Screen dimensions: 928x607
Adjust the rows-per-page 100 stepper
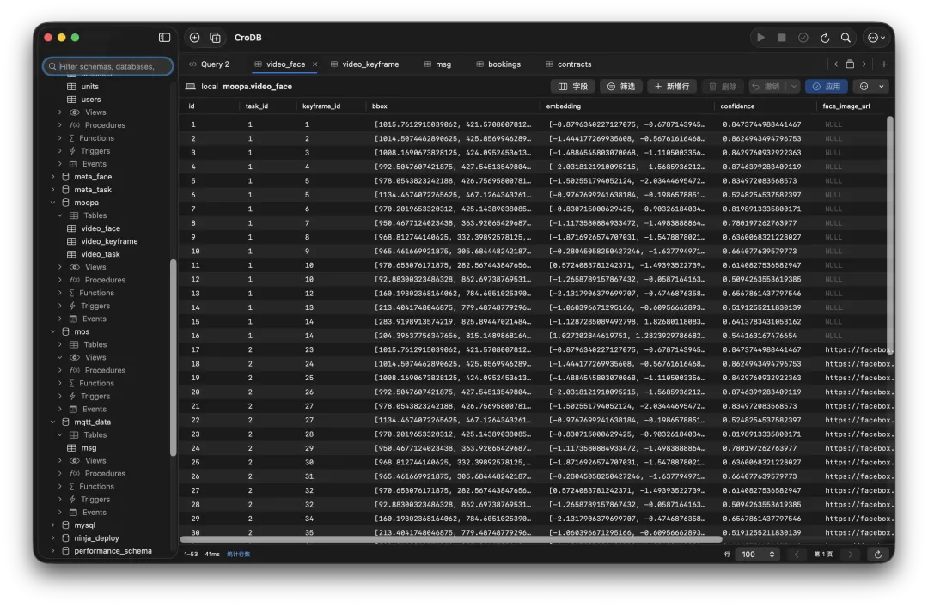758,555
